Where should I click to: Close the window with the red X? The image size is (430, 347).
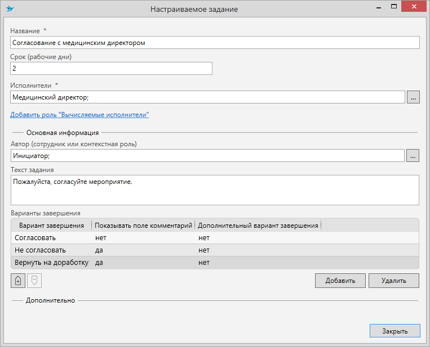(x=414, y=6)
